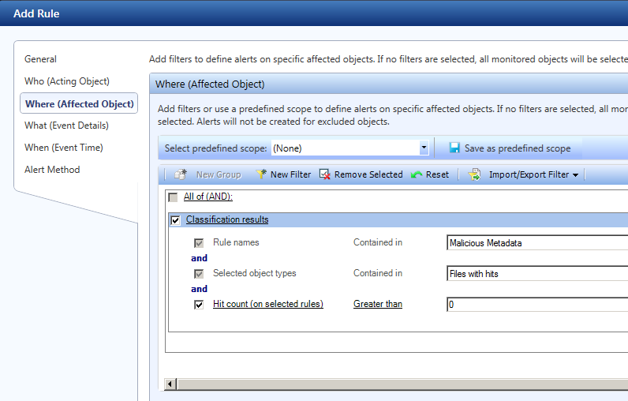Click the Import/Export Filter icon
Screen dimensions: 628x401
[475, 174]
